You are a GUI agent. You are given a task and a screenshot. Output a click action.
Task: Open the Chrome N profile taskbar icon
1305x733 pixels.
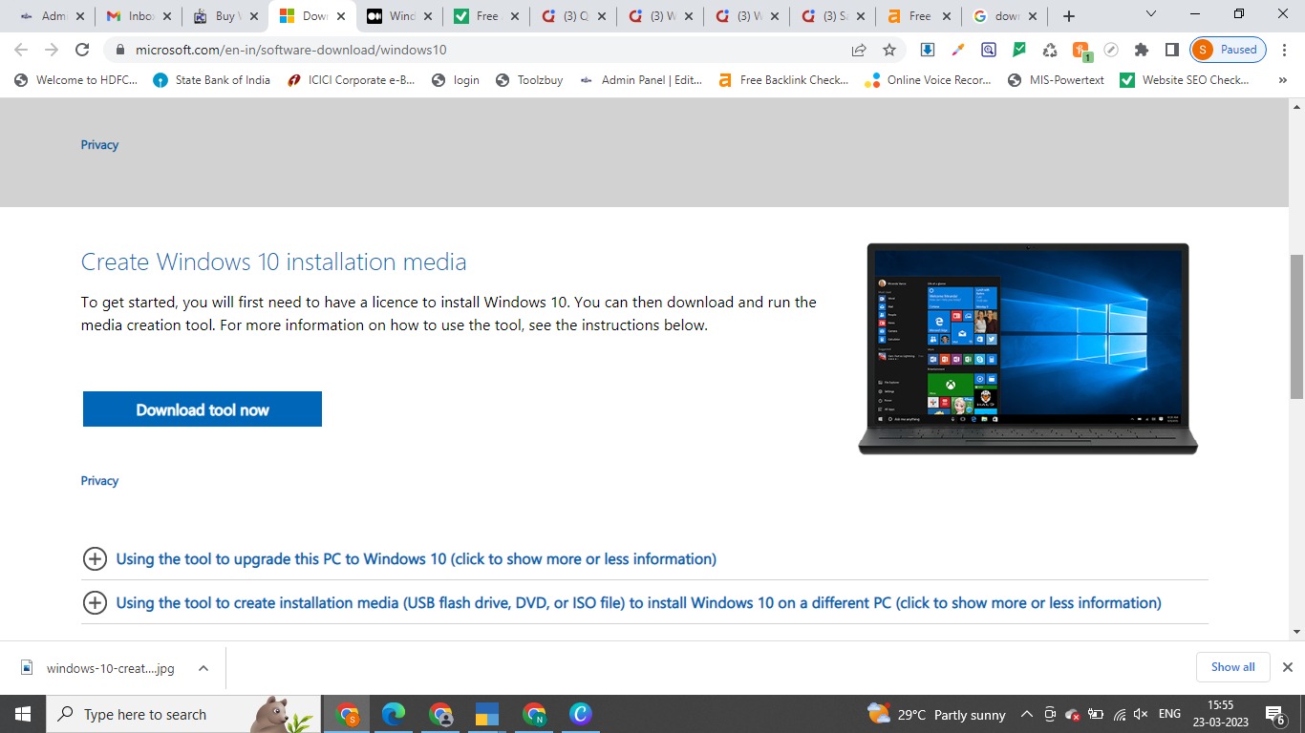(534, 714)
